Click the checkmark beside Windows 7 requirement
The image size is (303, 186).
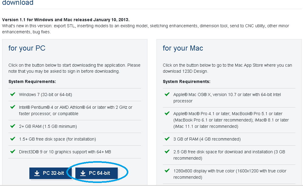pyautogui.click(x=13, y=94)
